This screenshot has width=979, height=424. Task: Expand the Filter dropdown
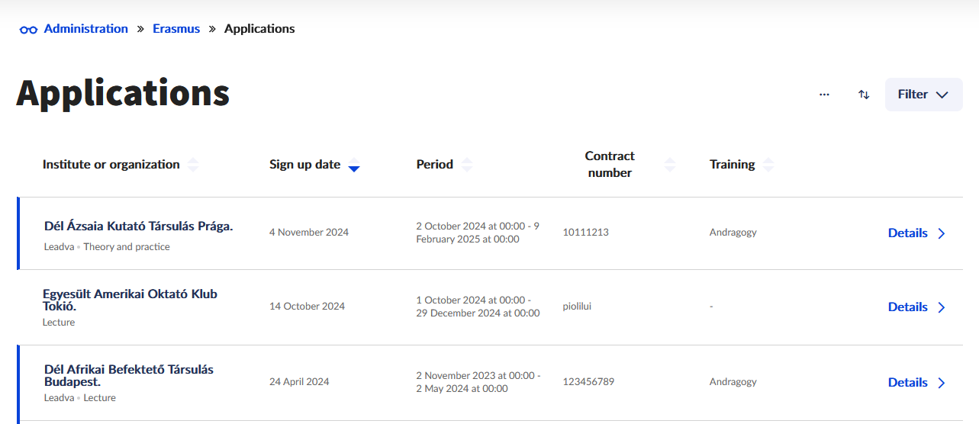click(x=923, y=95)
